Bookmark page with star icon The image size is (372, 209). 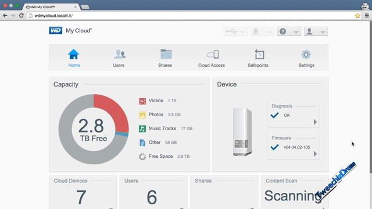click(357, 16)
